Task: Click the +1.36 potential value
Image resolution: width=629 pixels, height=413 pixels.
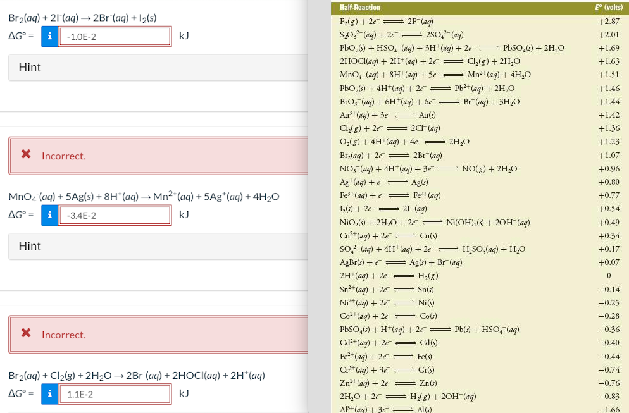Action: [x=609, y=128]
